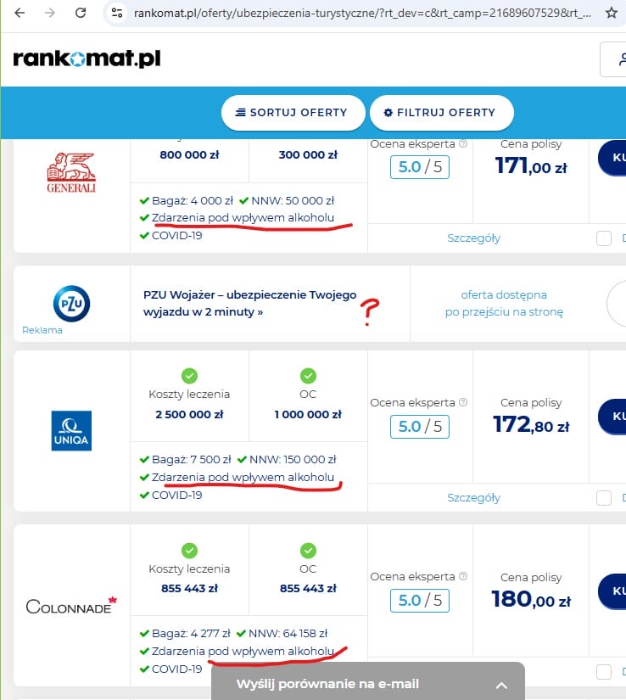Open SORTUJ OFERTY sorting options
This screenshot has width=626, height=700.
pyautogui.click(x=293, y=113)
